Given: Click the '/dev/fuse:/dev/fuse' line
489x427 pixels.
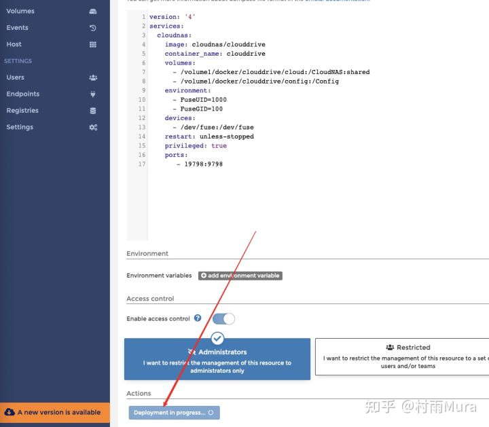Looking at the screenshot, I should pyautogui.click(x=213, y=127).
